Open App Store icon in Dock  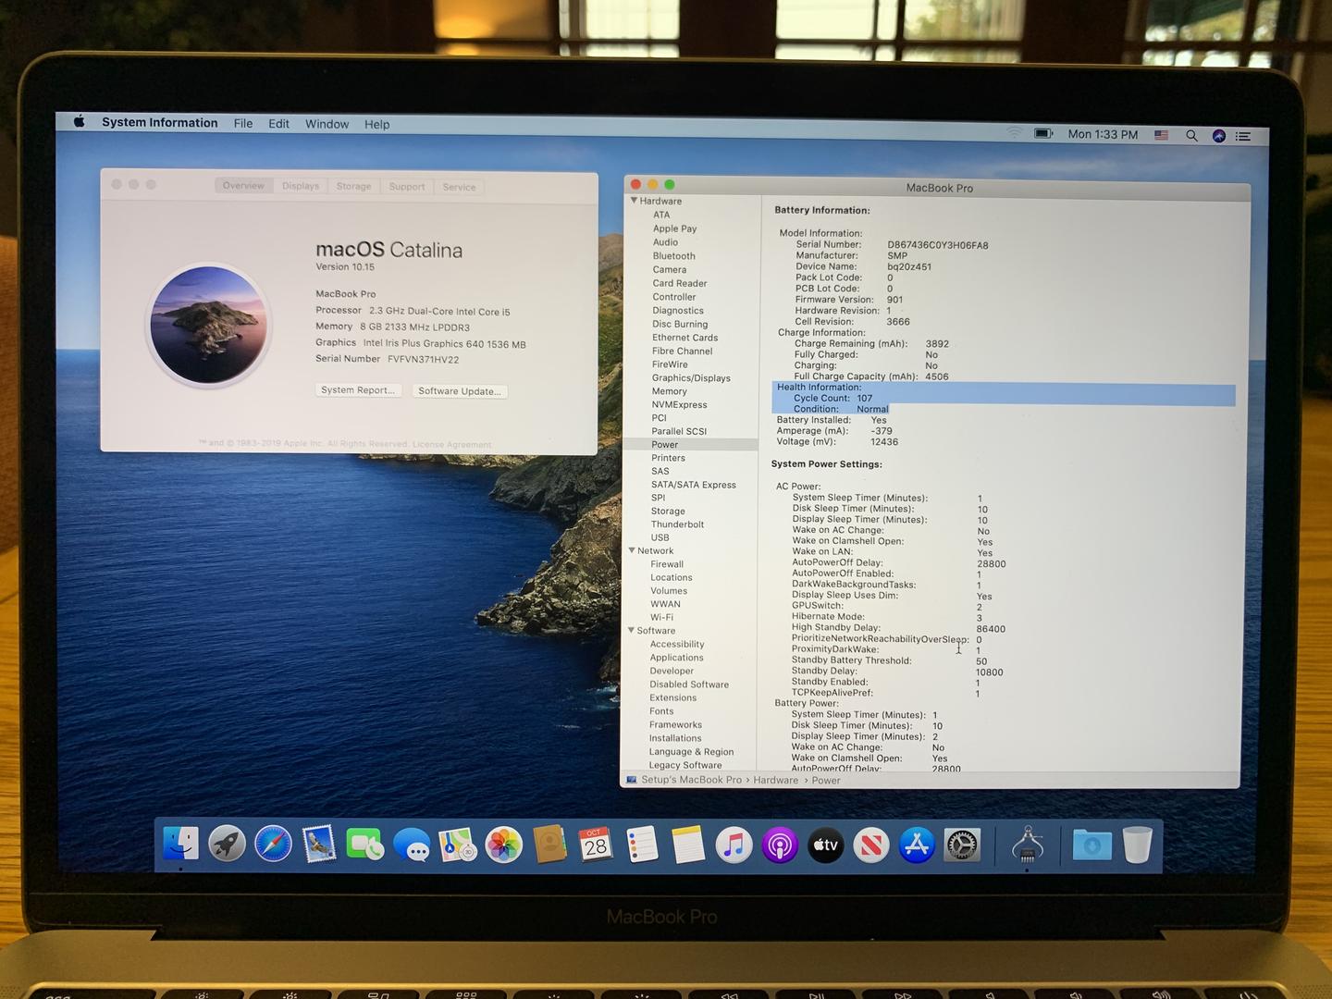pos(917,845)
